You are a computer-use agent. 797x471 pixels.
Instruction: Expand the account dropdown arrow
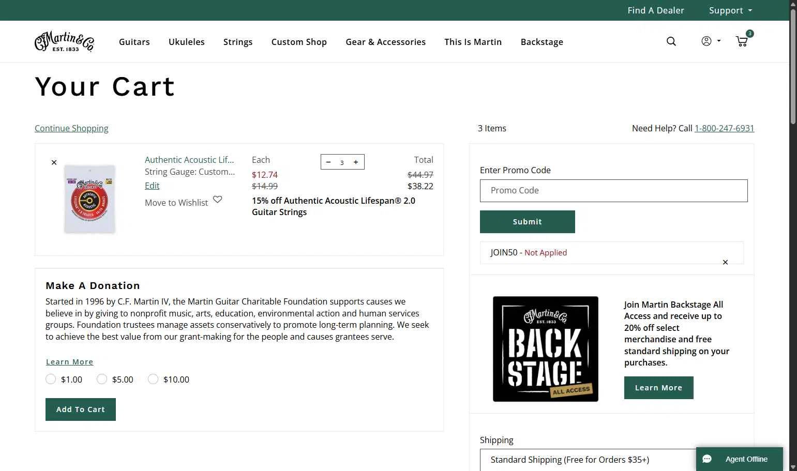[719, 41]
